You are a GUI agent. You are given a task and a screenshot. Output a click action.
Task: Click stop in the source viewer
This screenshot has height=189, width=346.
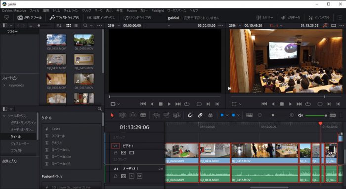pos(161,104)
